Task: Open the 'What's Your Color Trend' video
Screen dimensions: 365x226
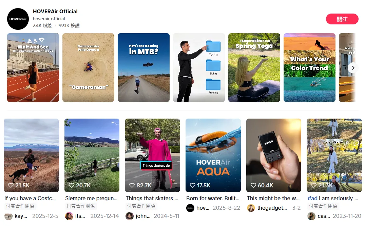Action: click(309, 67)
